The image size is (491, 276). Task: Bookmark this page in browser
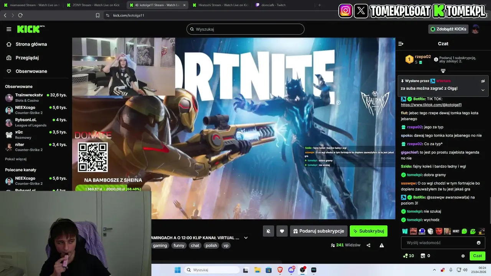97,15
